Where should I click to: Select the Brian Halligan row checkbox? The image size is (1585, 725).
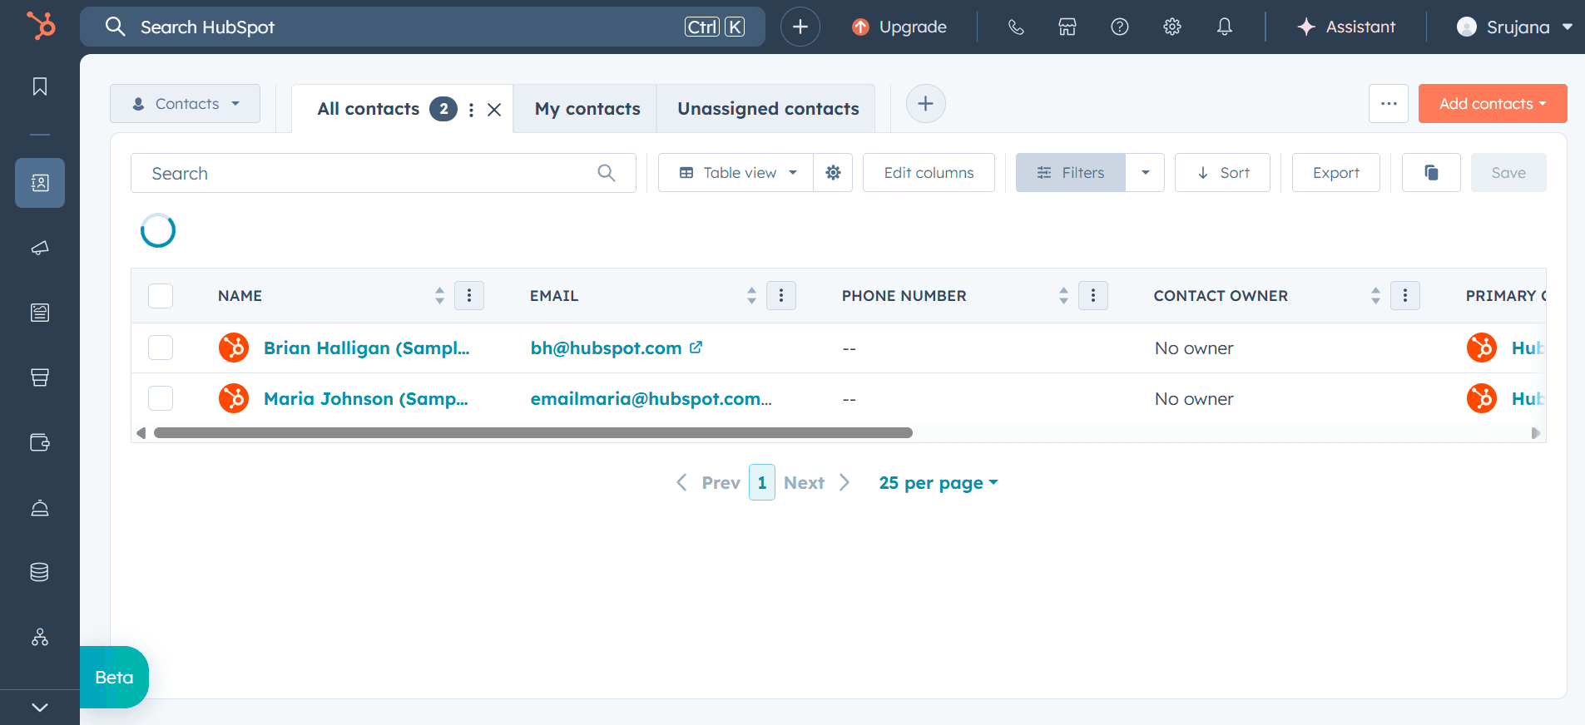point(161,348)
